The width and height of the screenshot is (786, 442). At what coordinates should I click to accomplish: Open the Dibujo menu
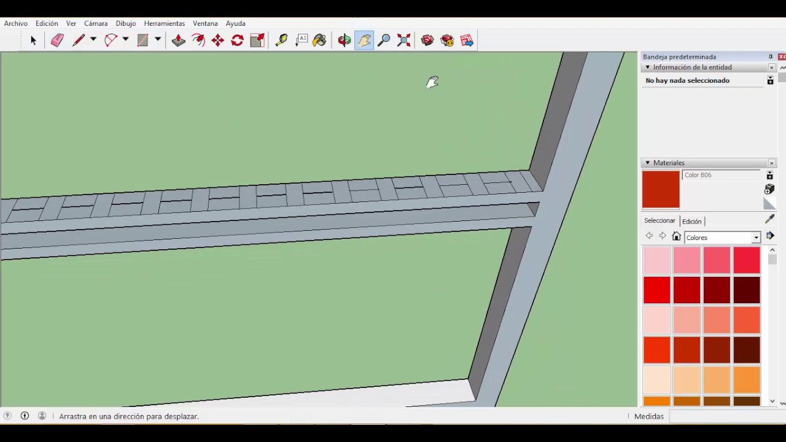point(126,23)
